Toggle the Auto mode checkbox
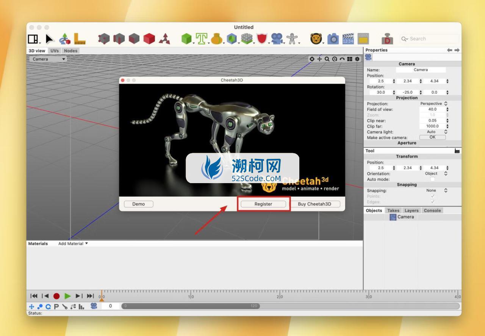The width and height of the screenshot is (485, 336). click(x=432, y=179)
